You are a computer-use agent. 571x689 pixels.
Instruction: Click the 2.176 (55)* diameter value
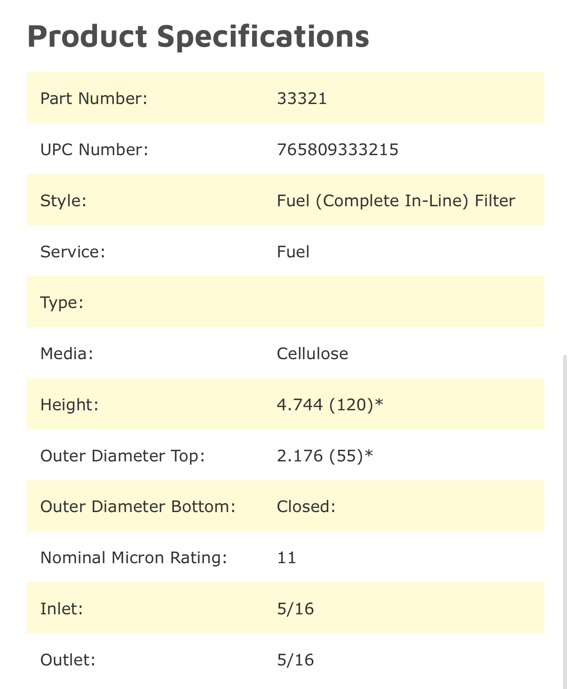[x=325, y=456]
